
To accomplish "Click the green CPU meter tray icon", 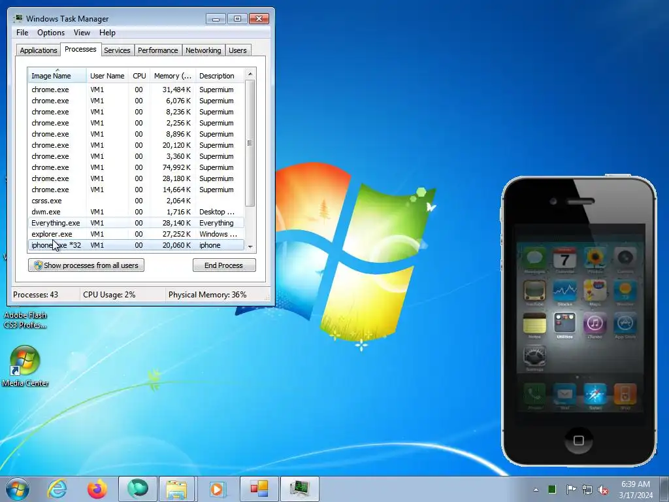I will (x=552, y=489).
